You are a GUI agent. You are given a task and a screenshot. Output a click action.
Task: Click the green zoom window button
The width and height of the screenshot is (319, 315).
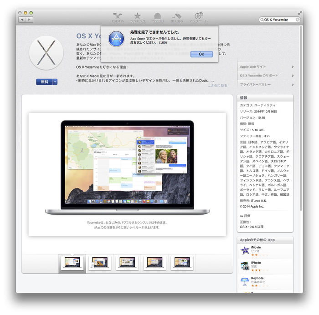[31, 13]
